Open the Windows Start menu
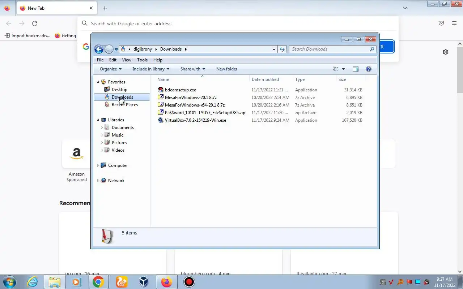Image resolution: width=463 pixels, height=289 pixels. [x=9, y=282]
